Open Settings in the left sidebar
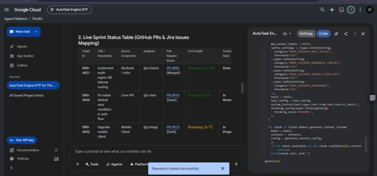This screenshot has height=176, width=377. [23, 158]
